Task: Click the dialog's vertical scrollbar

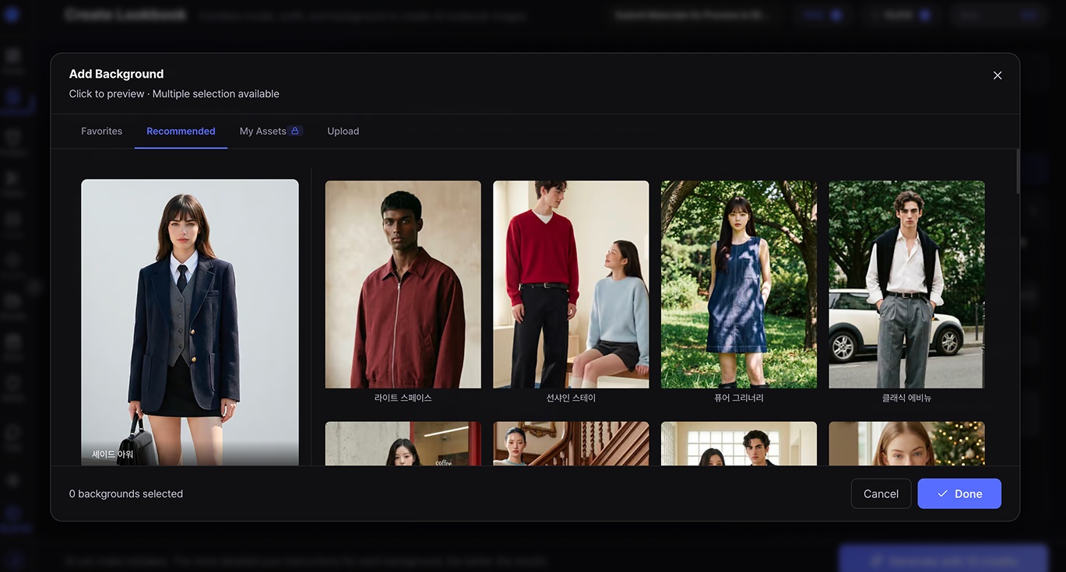Action: 1017,171
